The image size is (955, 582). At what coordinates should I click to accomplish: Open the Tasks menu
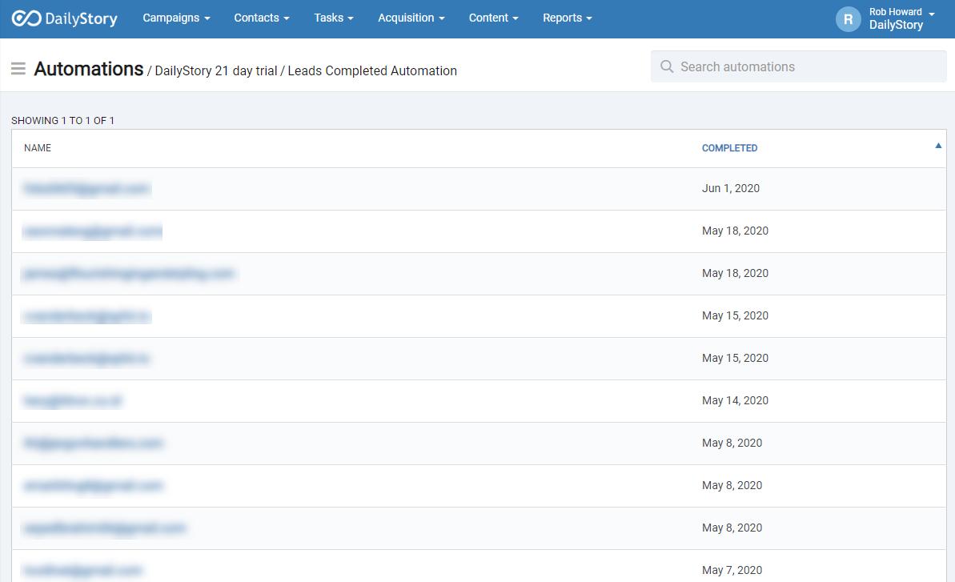coord(334,18)
